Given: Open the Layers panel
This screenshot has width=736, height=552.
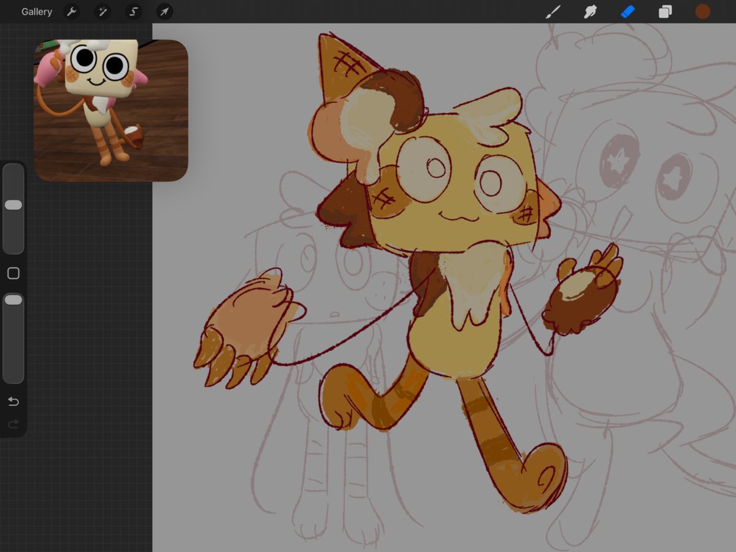Looking at the screenshot, I should (x=665, y=12).
